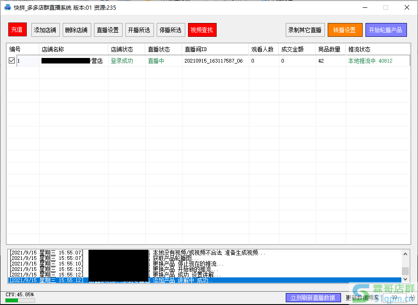418x305 pixels.
Task: Click 立刻刷新直播数据 refresh button
Action: [313, 298]
